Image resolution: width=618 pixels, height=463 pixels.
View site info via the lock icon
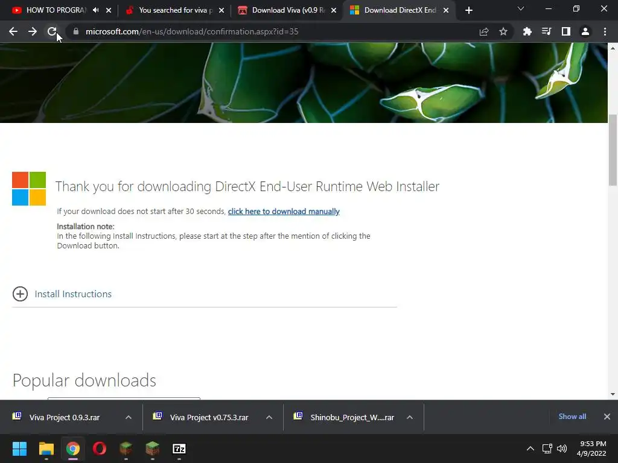coord(76,31)
